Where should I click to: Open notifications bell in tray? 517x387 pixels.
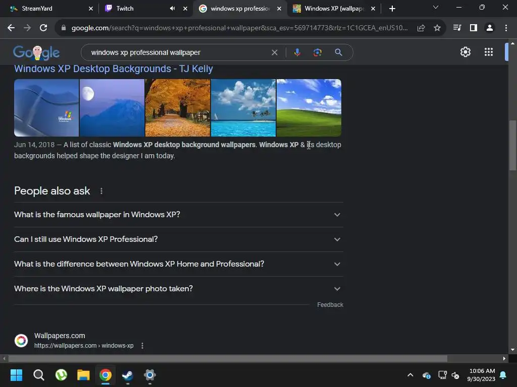pos(503,375)
